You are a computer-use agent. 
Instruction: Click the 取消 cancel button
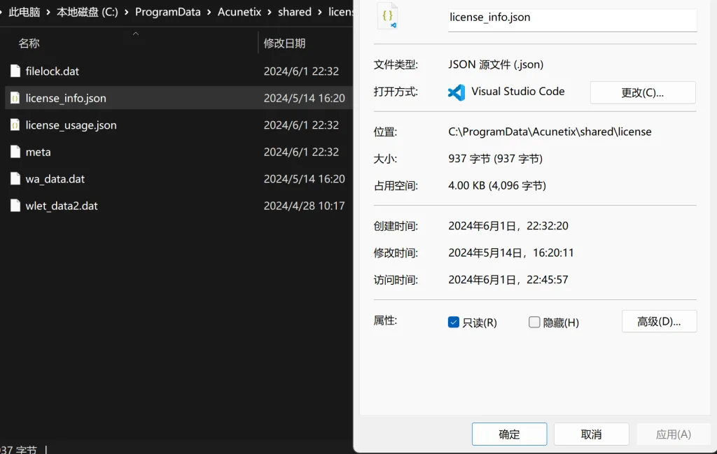(x=591, y=434)
